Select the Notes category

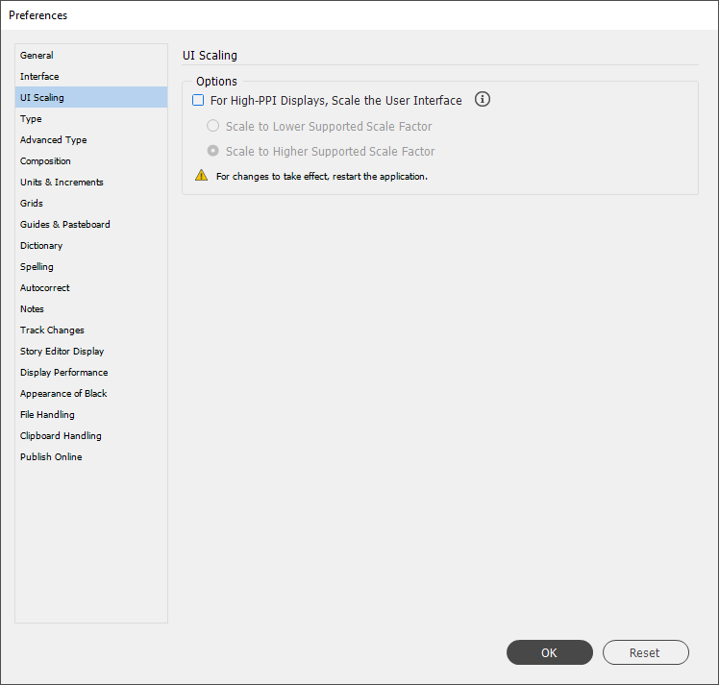point(91,308)
